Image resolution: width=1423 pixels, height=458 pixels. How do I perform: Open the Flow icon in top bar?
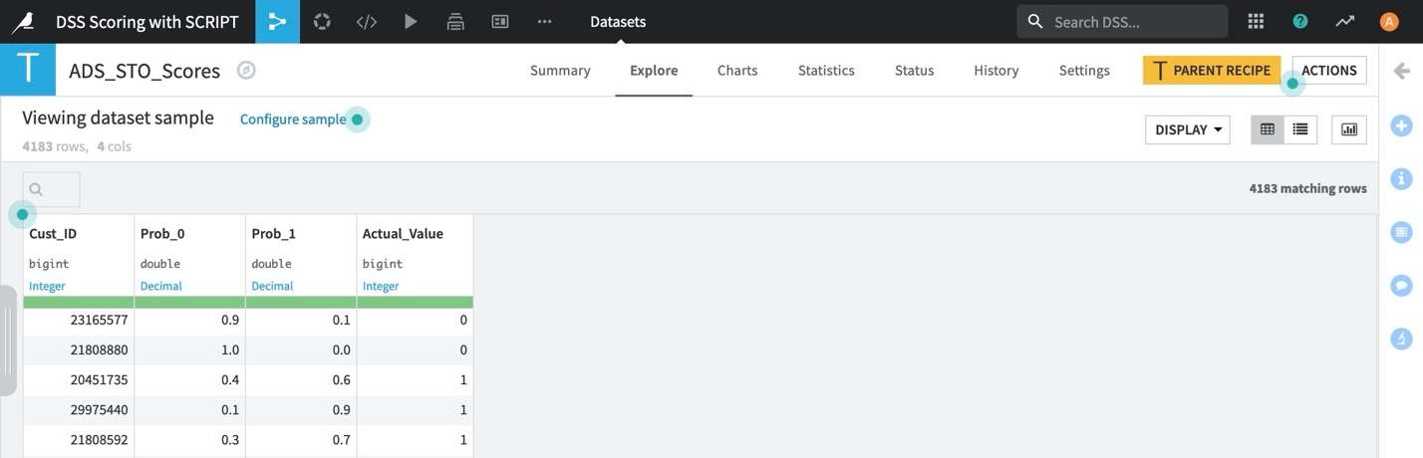pos(277,22)
